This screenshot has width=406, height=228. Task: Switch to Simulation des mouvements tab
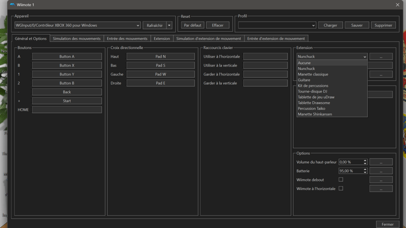[76, 39]
